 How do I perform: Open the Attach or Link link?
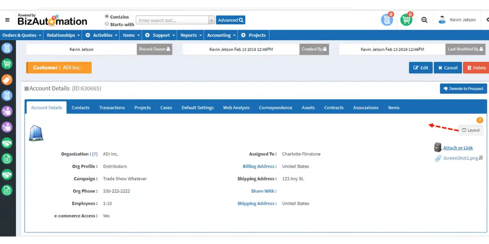(x=458, y=148)
